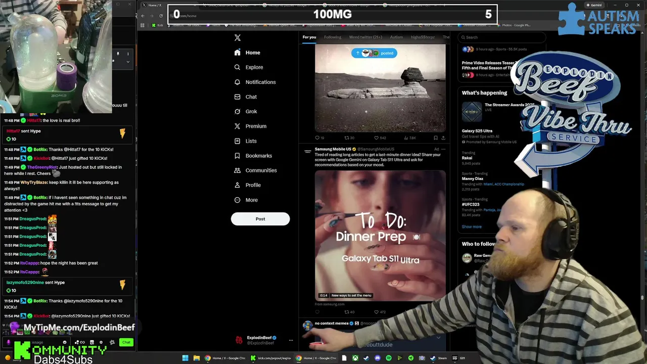Open the Sphinx photo in the post

pyautogui.click(x=380, y=88)
